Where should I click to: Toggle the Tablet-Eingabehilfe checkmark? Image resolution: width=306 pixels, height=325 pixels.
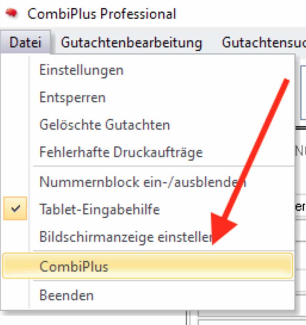click(x=15, y=209)
